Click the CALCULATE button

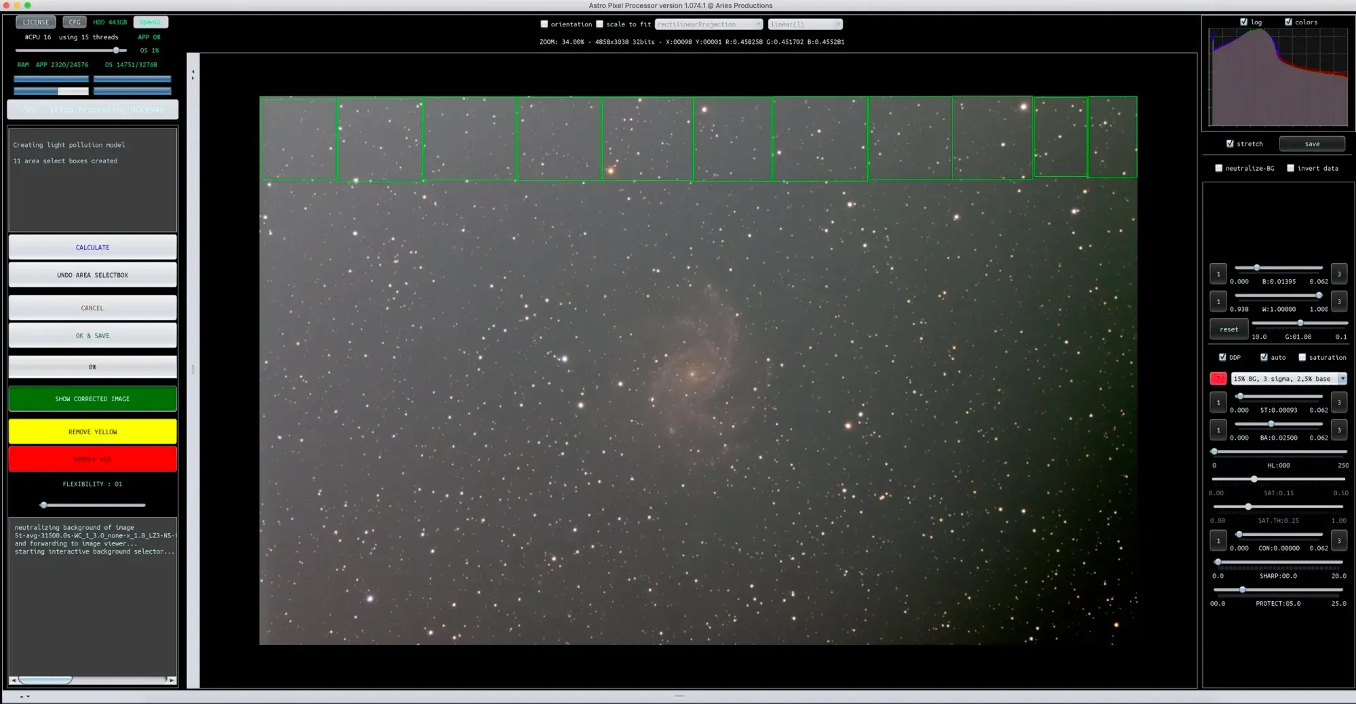92,247
